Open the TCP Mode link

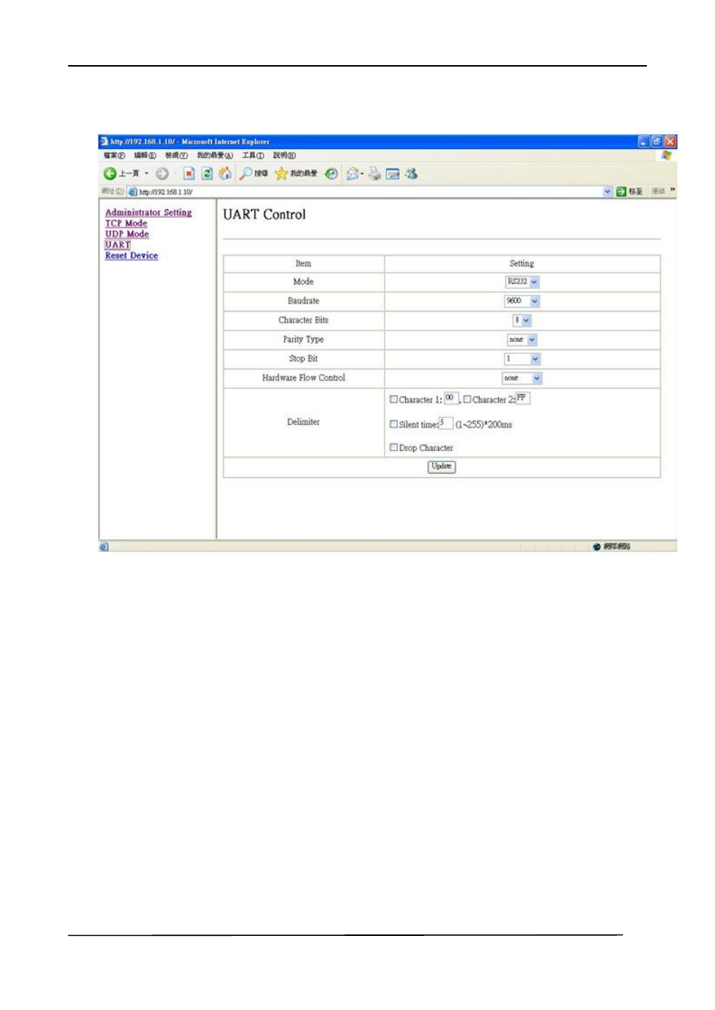click(x=126, y=223)
